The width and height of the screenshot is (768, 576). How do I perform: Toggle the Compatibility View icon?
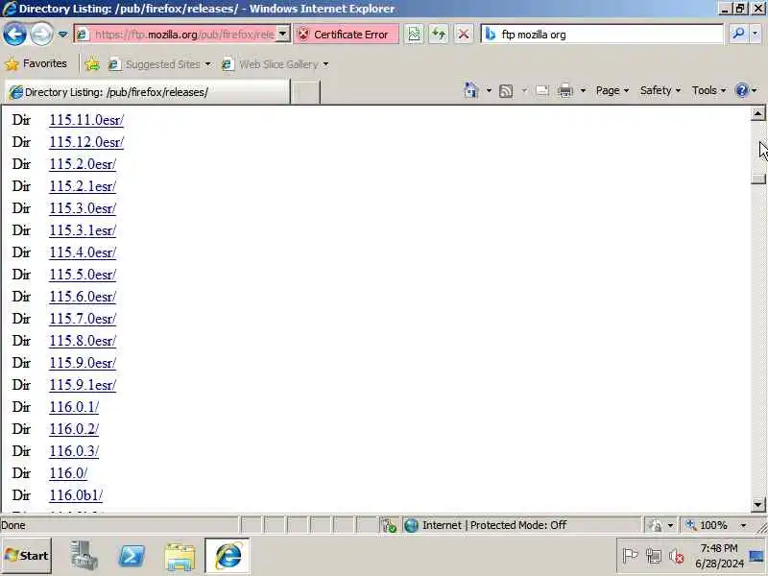[414, 35]
